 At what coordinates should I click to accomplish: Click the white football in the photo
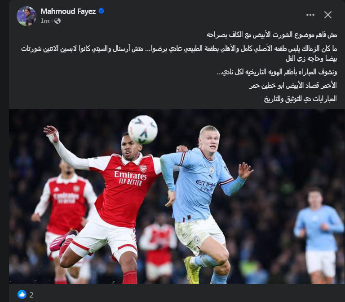point(142,129)
